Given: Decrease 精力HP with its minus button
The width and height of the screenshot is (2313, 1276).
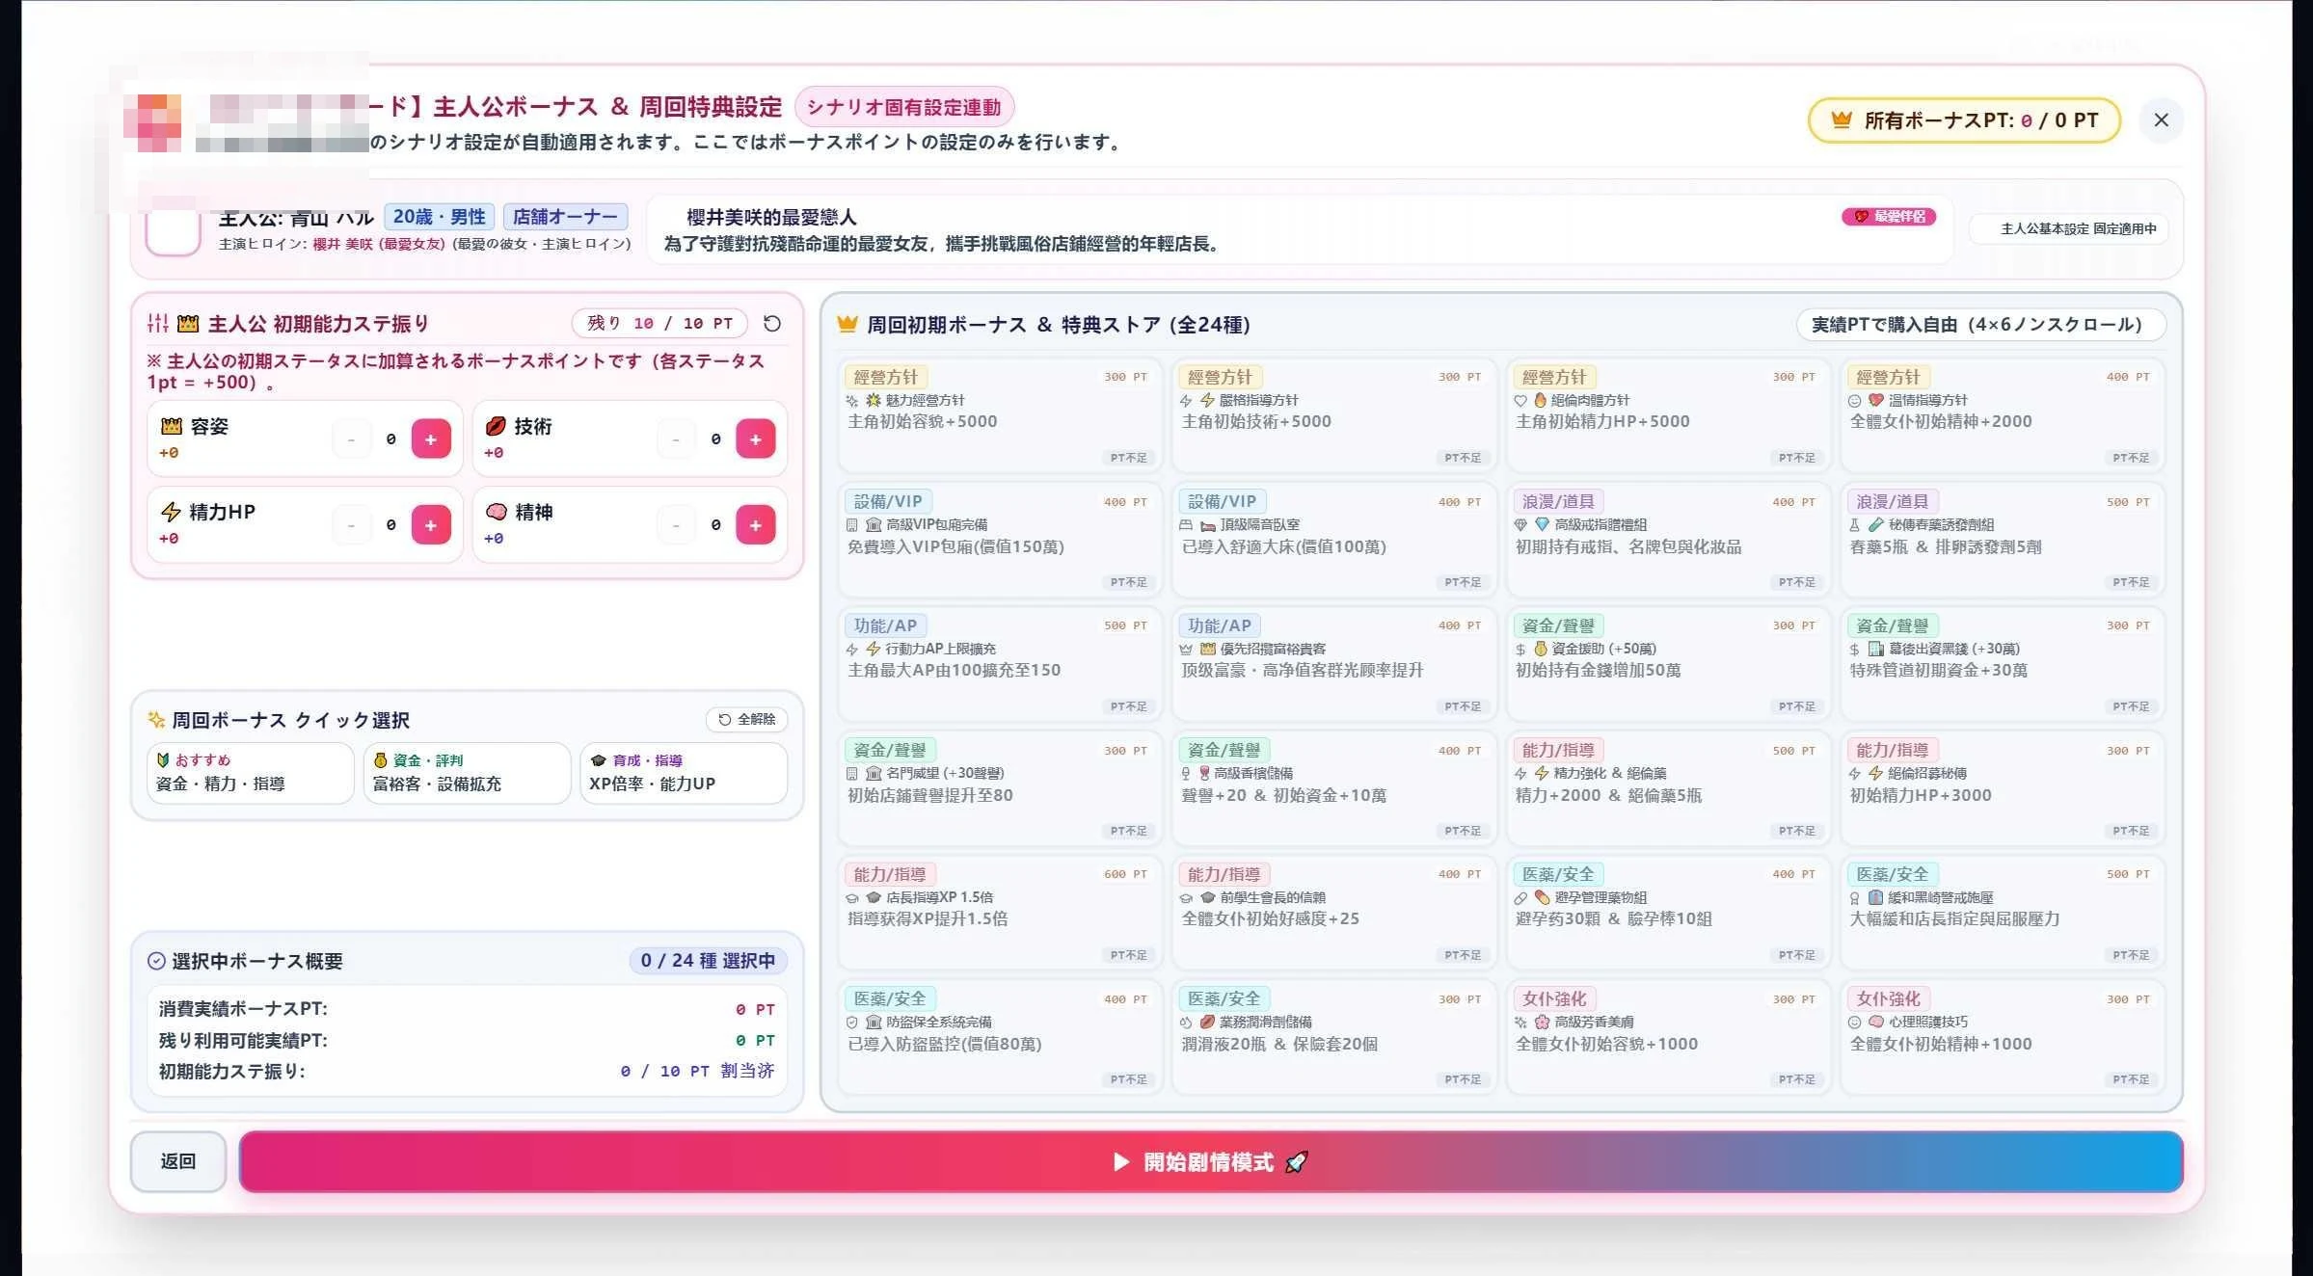Looking at the screenshot, I should [x=351, y=525].
